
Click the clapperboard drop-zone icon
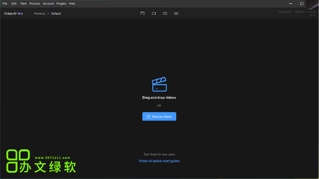159,84
